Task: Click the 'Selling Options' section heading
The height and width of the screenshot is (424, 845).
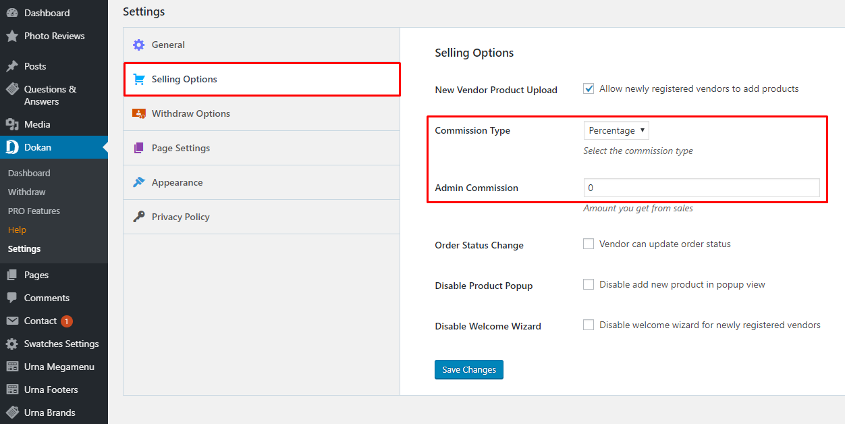Action: point(474,53)
